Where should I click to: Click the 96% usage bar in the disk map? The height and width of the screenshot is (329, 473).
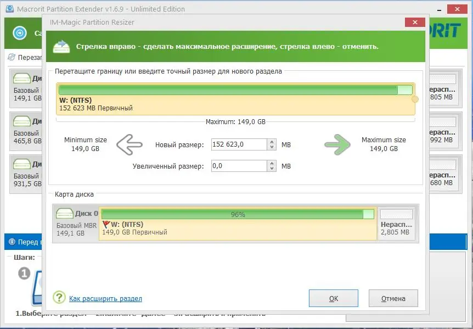coord(238,214)
